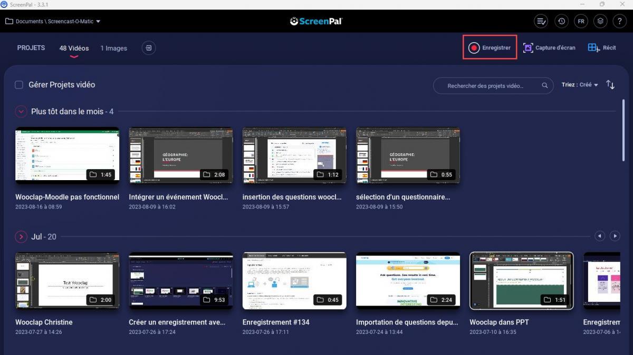Image resolution: width=633 pixels, height=355 pixels.
Task: Select the 48 Vidéos tab
Action: (x=74, y=48)
